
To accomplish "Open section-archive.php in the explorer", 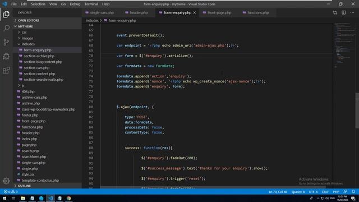I will click(x=39, y=56).
